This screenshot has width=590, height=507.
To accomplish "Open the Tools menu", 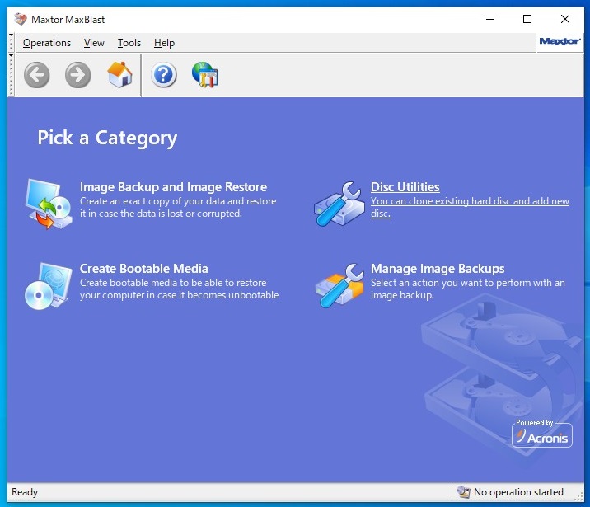I will point(129,43).
